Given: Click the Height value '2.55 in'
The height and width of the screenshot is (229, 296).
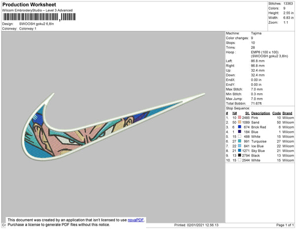Looking at the screenshot, I should click(289, 13).
